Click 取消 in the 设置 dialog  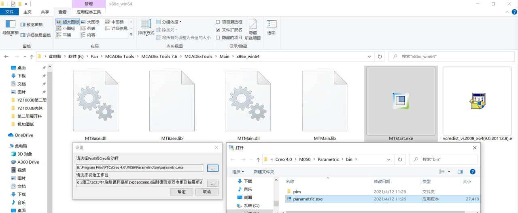(207, 192)
